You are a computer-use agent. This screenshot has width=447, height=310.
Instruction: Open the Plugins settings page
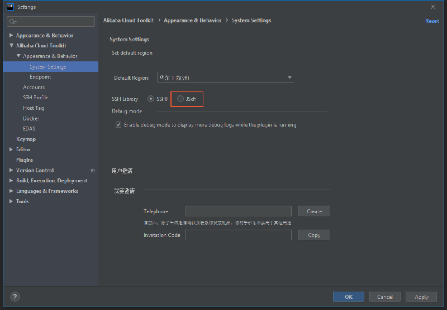tap(25, 160)
